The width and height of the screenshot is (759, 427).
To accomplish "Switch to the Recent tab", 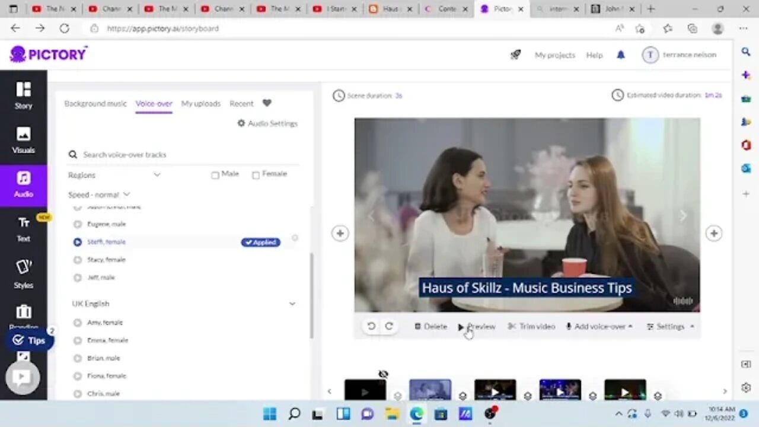I will coord(241,103).
